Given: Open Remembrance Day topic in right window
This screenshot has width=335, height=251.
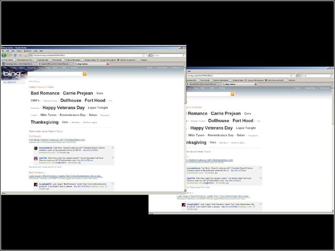Looking at the screenshot, I should coord(220,135).
